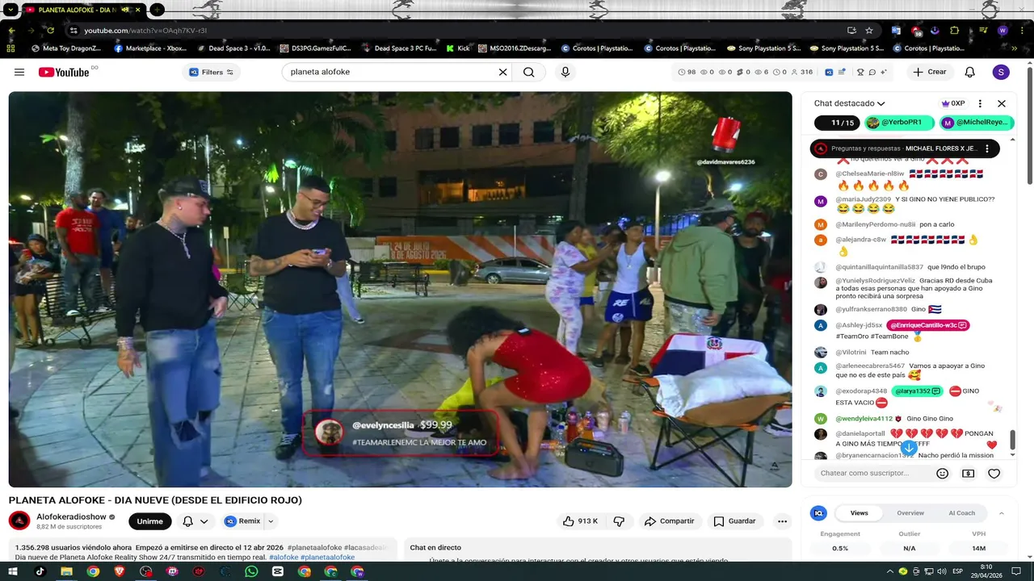Close the live chat panel
Image resolution: width=1034 pixels, height=581 pixels.
click(x=1002, y=103)
